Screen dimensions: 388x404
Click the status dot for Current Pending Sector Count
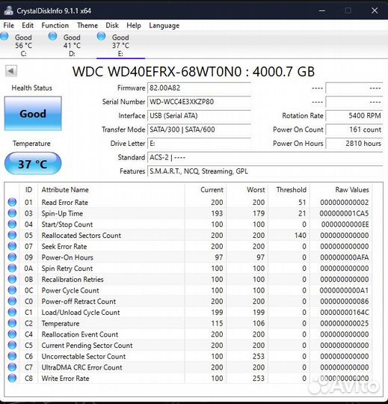tap(12, 345)
